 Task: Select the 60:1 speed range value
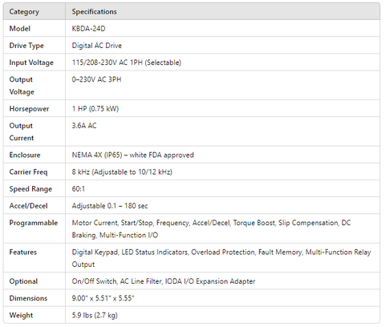click(79, 189)
